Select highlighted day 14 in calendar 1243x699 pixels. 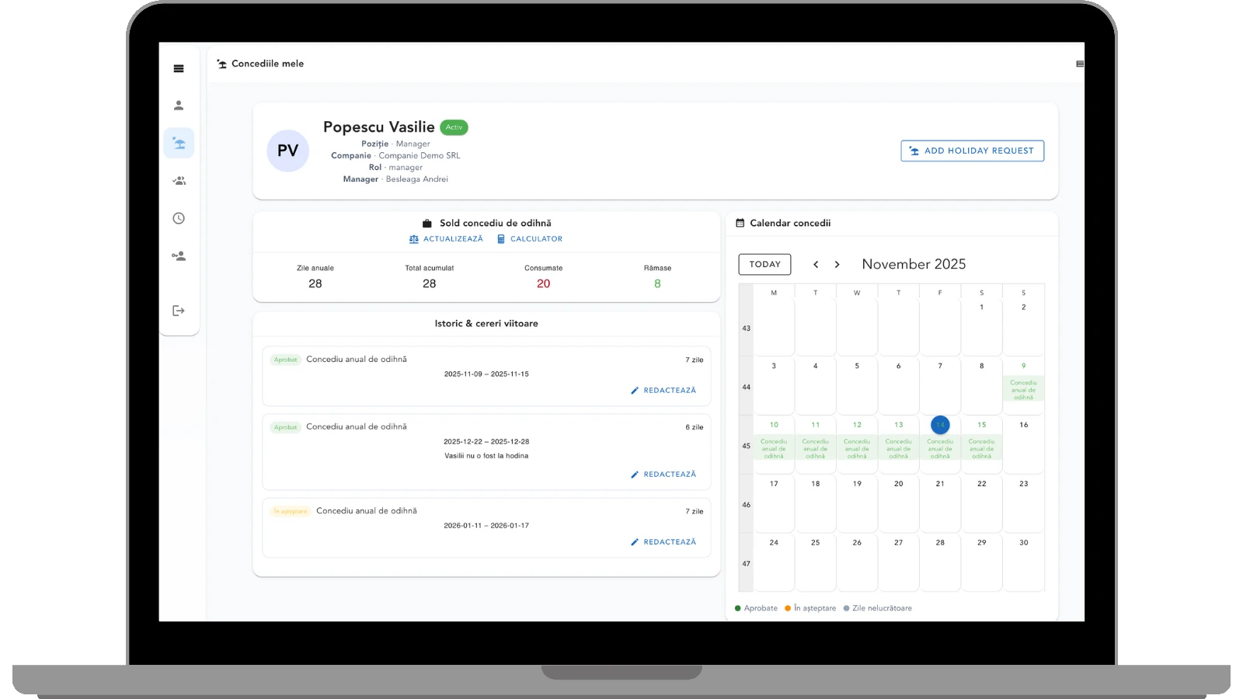pos(940,425)
